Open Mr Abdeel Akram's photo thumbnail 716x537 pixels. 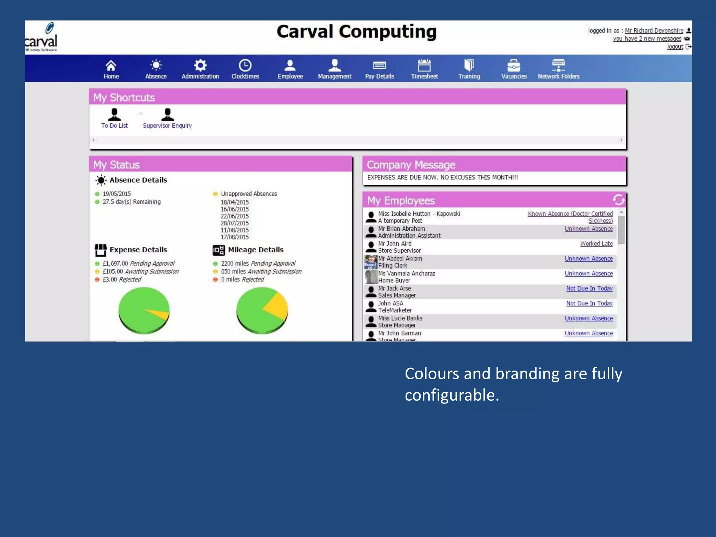point(371,262)
